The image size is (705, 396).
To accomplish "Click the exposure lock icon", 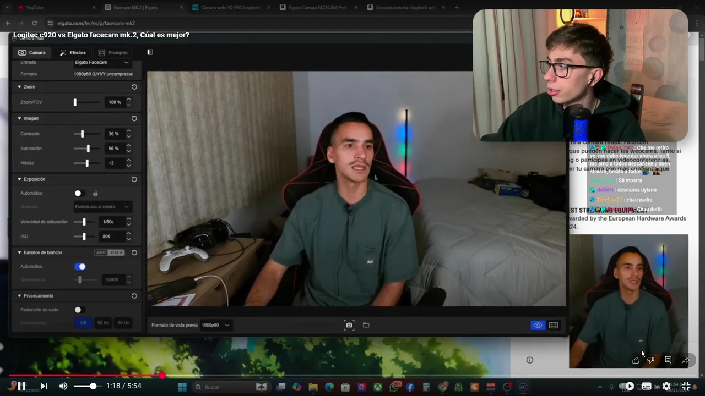I will [95, 193].
